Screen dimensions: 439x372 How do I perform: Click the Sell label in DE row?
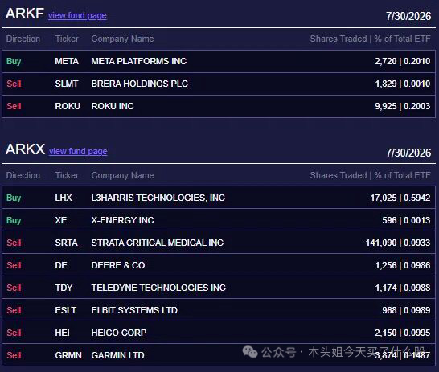pos(14,265)
